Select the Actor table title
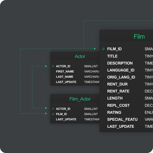Screen dimensions: 153x153 click(x=80, y=56)
